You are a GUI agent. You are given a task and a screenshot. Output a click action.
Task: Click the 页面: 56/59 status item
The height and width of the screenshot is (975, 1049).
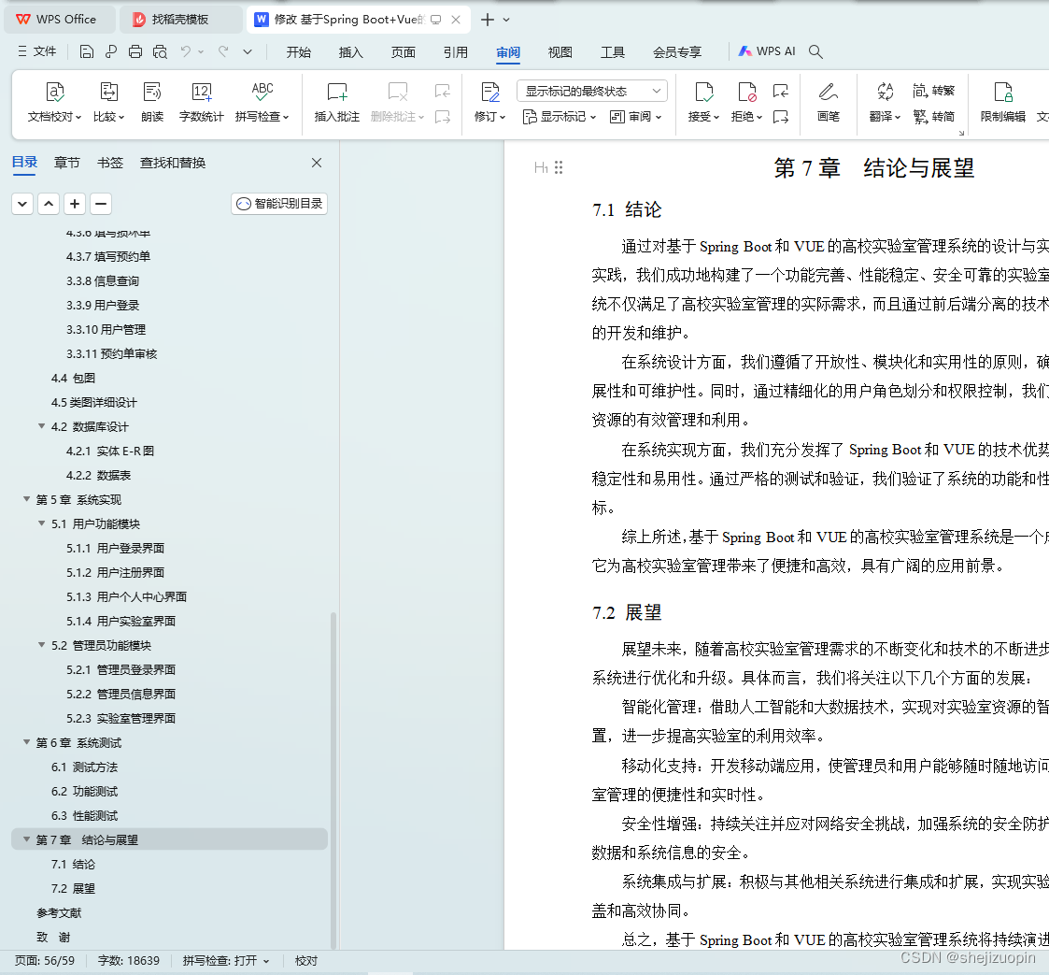point(45,961)
